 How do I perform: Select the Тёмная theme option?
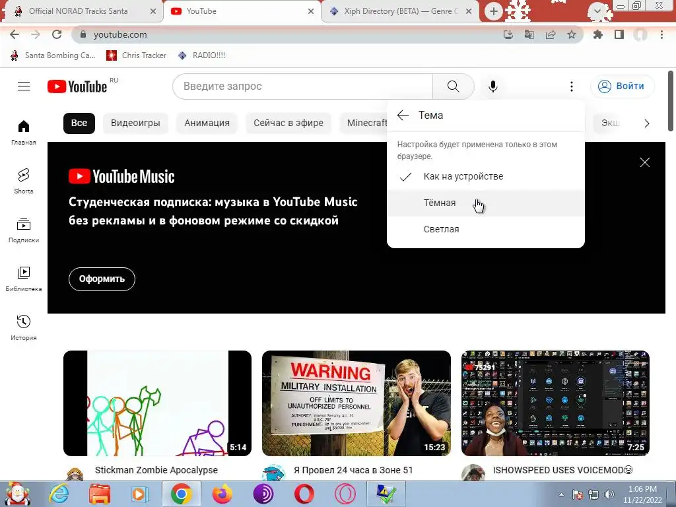[486, 203]
